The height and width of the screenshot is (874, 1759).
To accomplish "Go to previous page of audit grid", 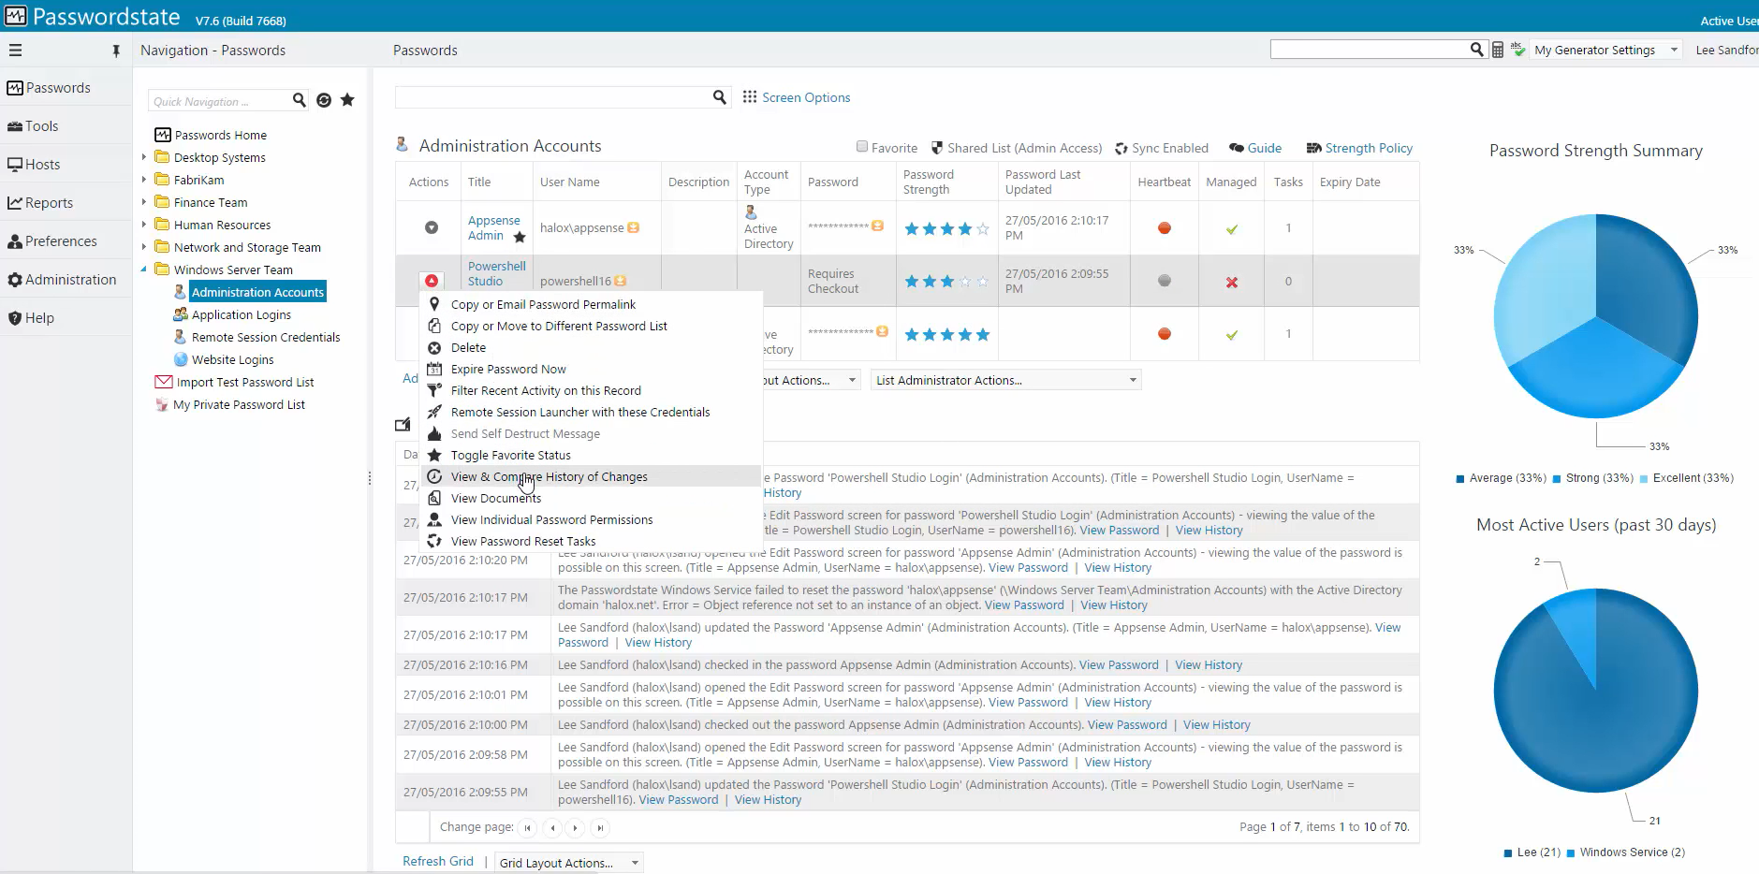I will 552,828.
